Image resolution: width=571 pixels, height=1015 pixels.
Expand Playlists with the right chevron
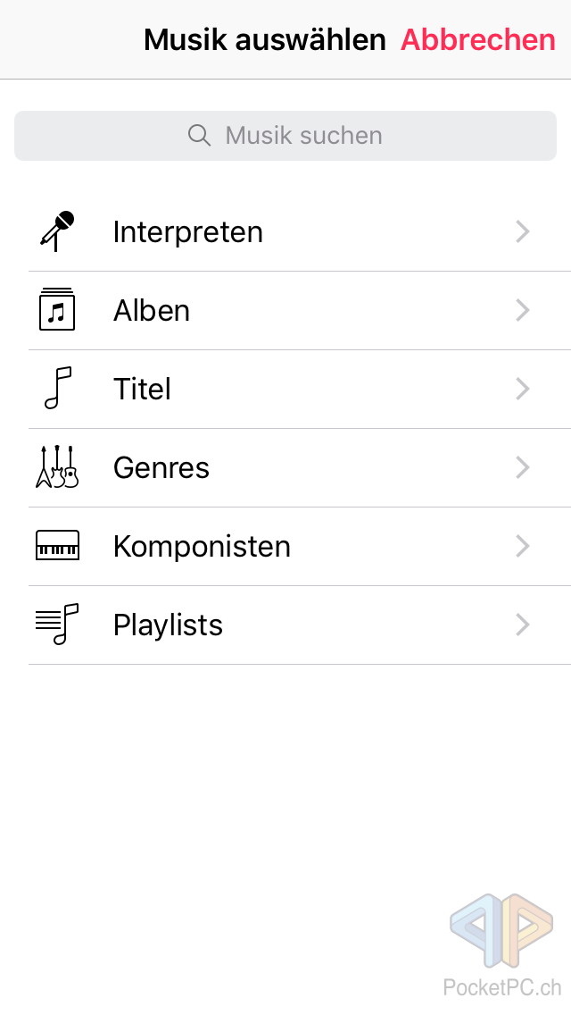coord(523,625)
